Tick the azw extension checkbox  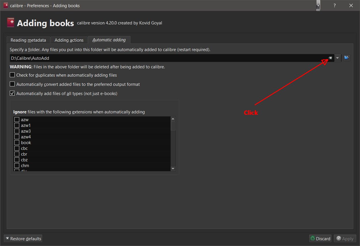pyautogui.click(x=17, y=119)
